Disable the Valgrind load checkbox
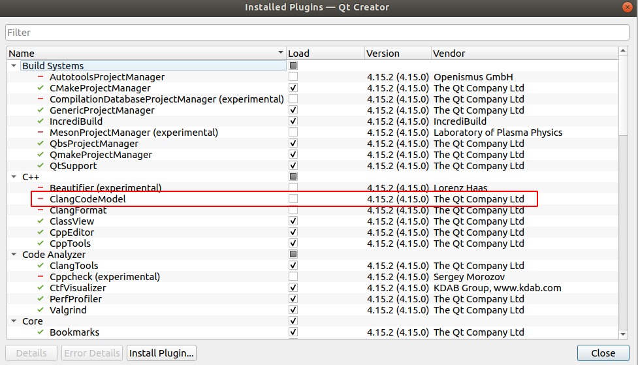This screenshot has height=365, width=638. point(293,309)
